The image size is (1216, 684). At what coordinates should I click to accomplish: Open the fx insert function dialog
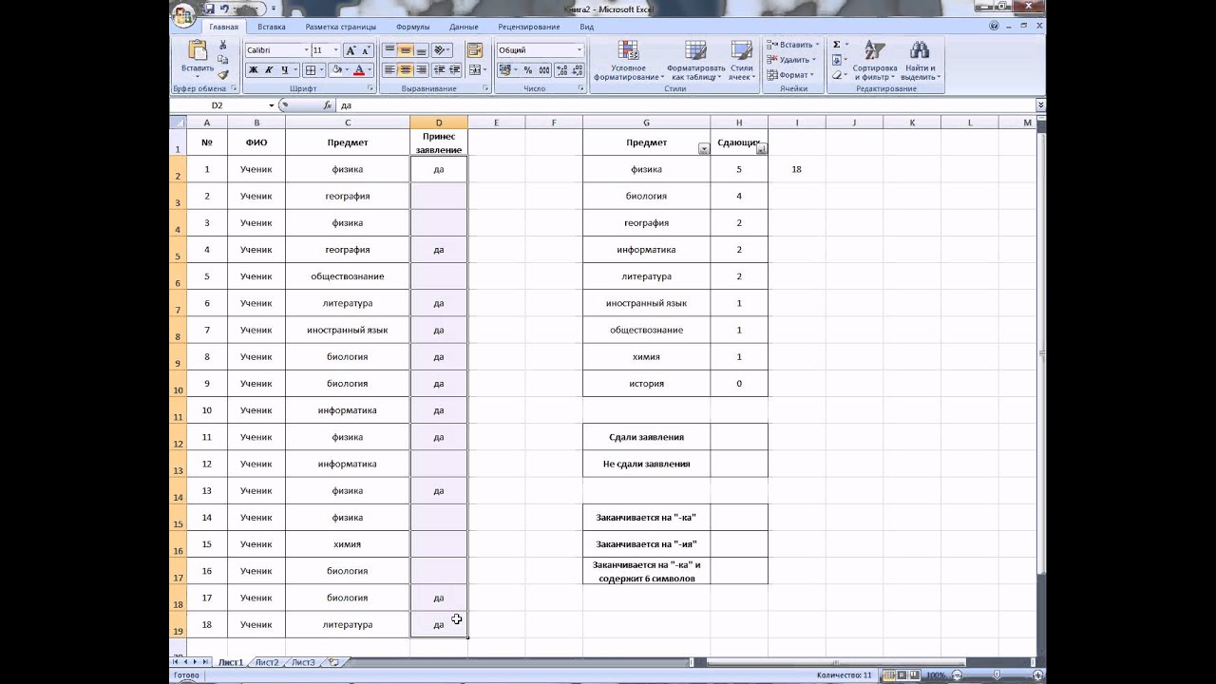click(328, 105)
